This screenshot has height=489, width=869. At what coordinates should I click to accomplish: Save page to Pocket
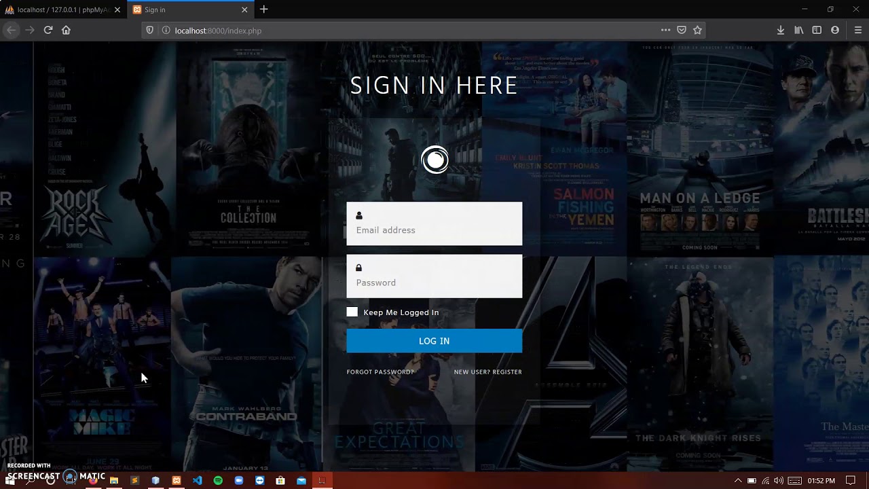click(x=682, y=30)
